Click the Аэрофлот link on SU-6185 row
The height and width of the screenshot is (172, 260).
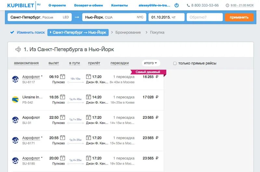click(31, 158)
